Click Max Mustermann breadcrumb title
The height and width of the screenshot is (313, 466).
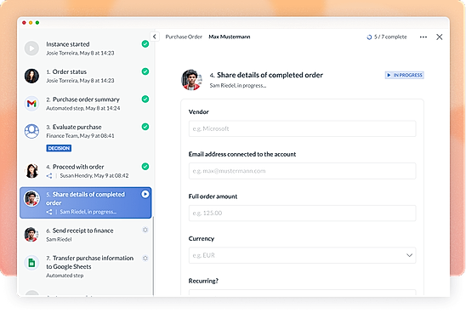229,37
